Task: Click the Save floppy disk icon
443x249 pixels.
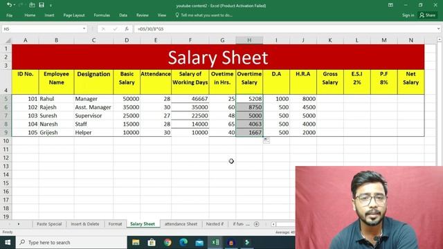Action: pos(42,5)
